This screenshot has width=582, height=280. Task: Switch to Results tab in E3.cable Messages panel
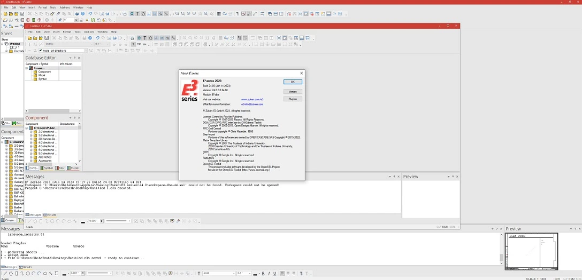tap(26, 267)
